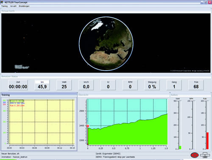
Task: Click the green Watt legend entry in training chart
Action: click(x=17, y=101)
